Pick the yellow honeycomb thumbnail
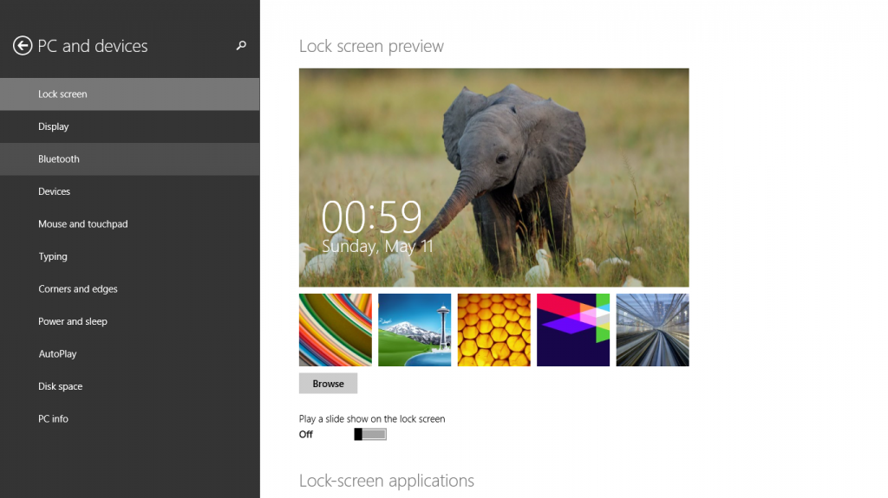The width and height of the screenshot is (888, 498). pos(493,330)
